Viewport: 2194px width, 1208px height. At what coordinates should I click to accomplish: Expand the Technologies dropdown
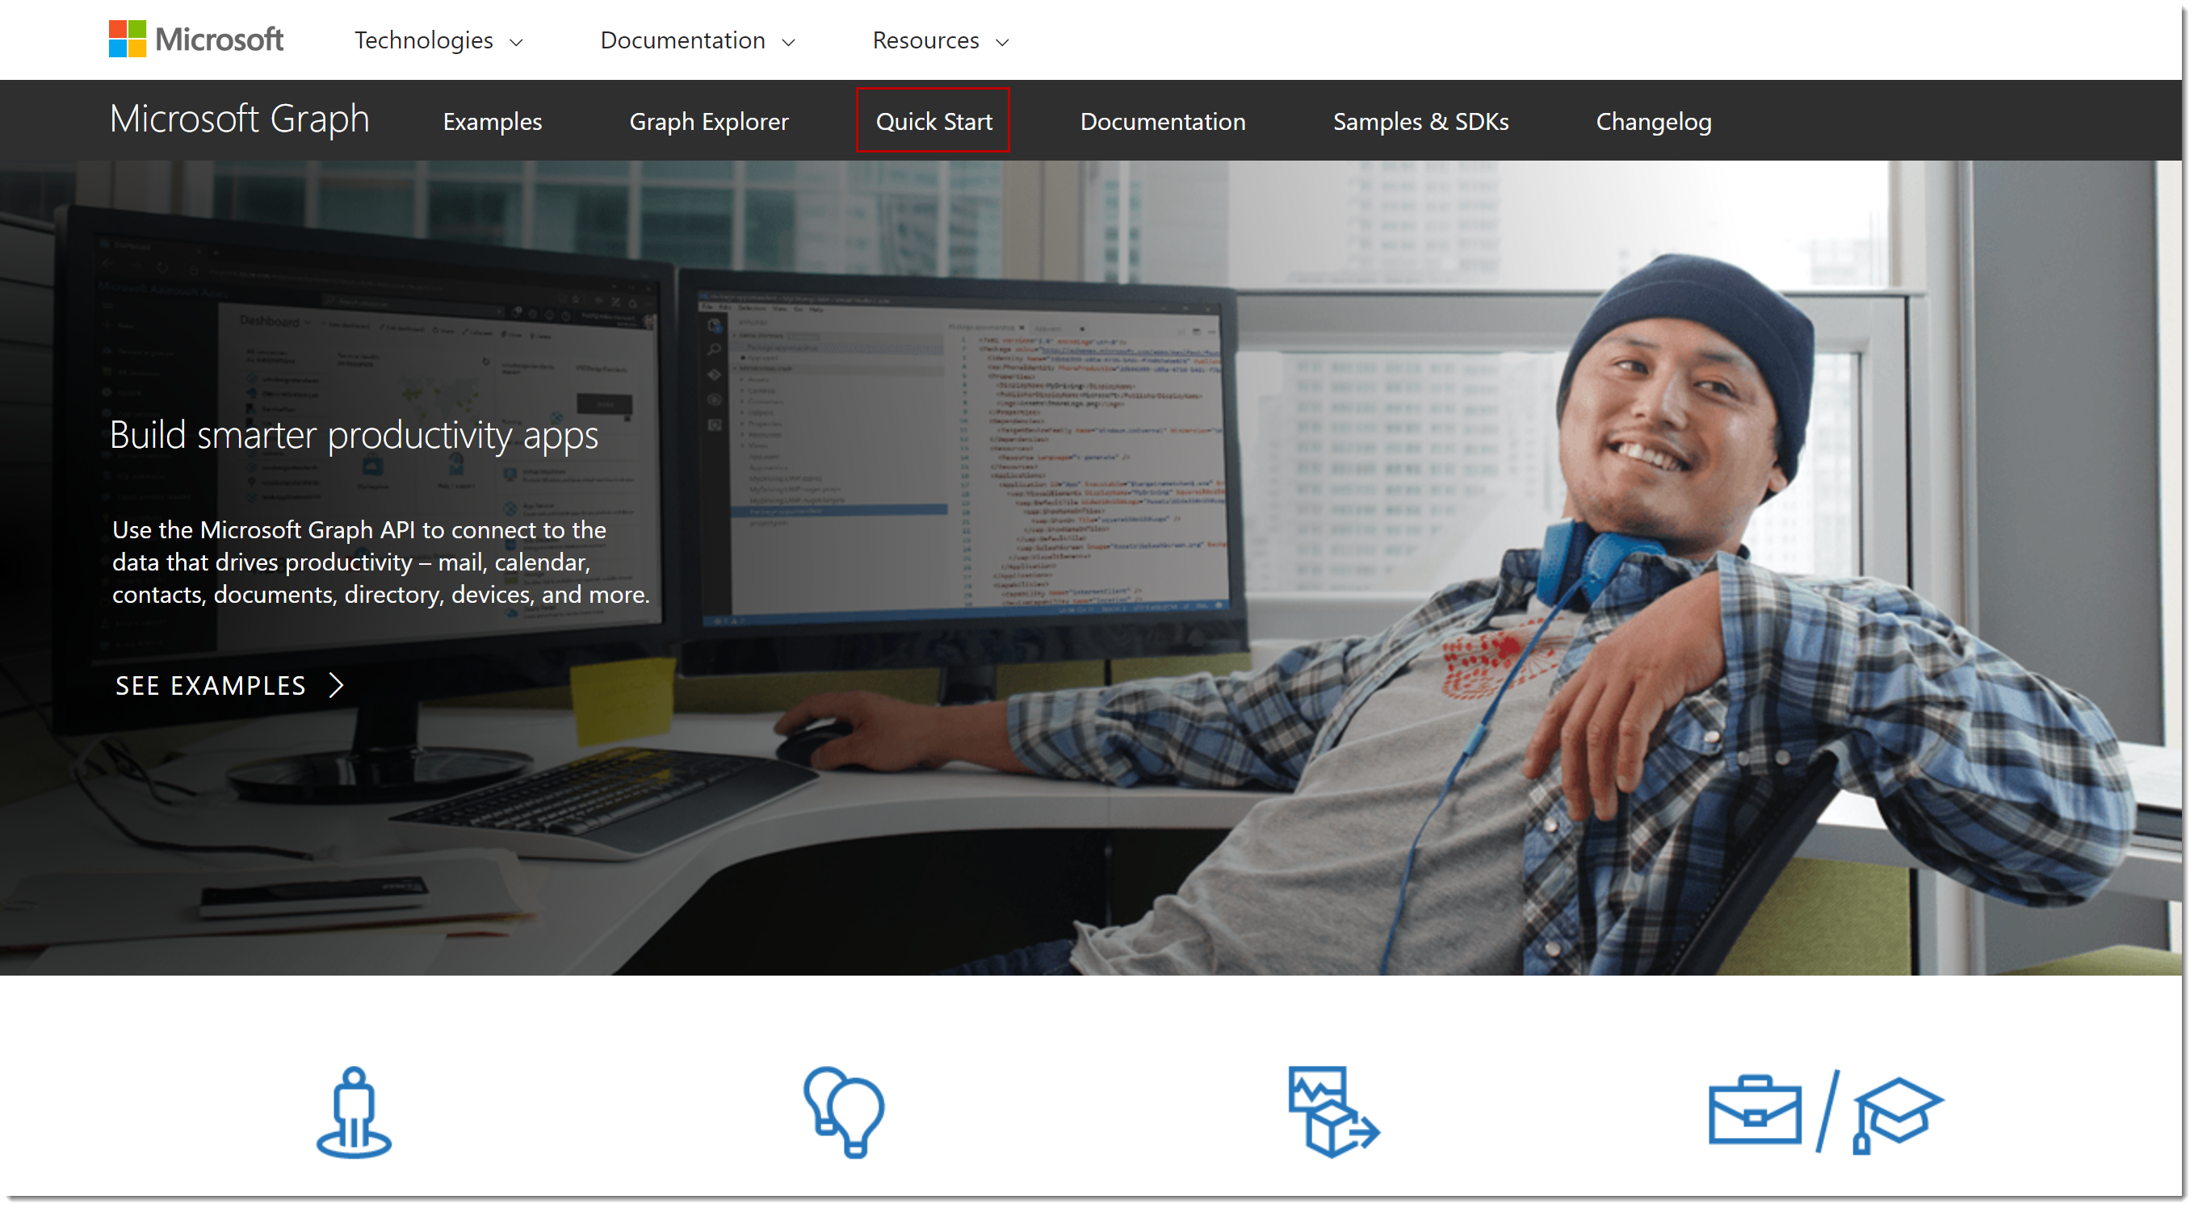(438, 40)
